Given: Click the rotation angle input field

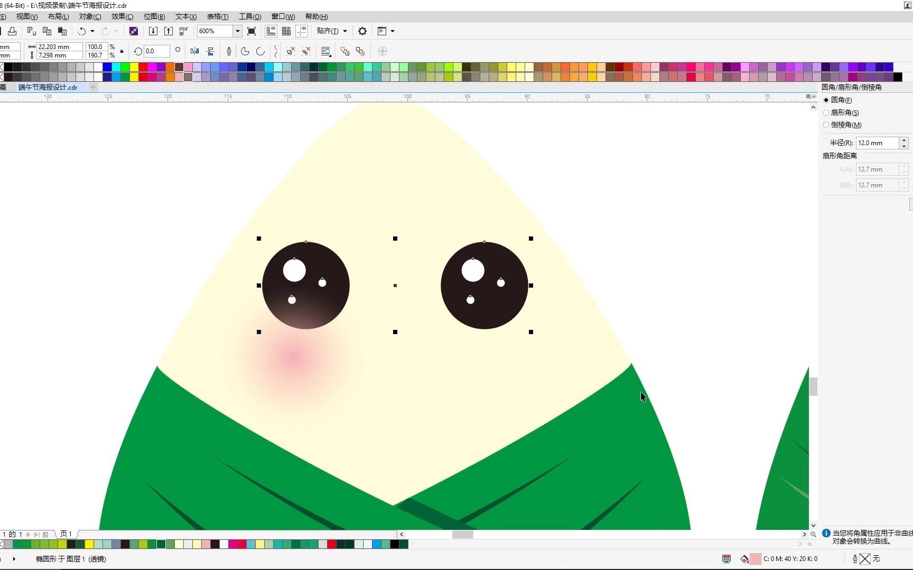Looking at the screenshot, I should (157, 51).
